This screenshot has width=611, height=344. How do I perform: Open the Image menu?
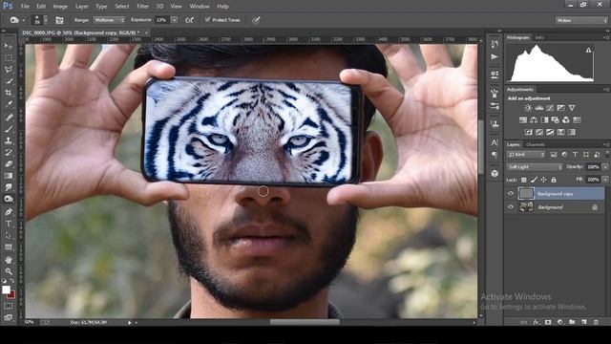click(60, 7)
